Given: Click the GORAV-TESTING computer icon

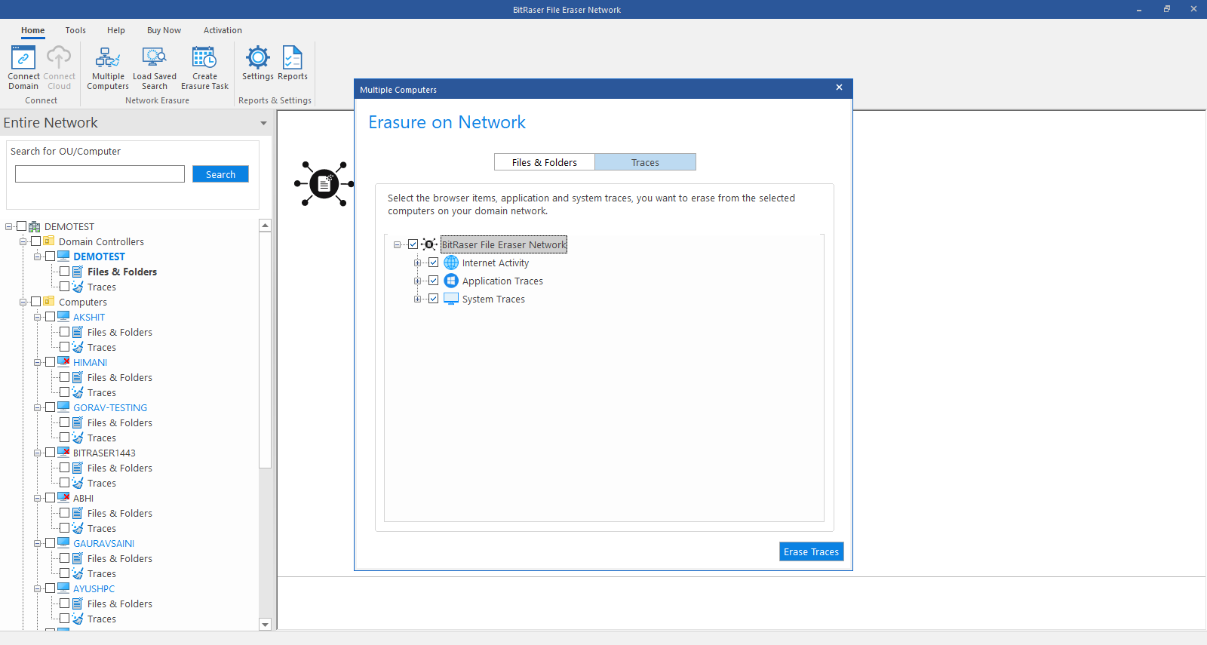Looking at the screenshot, I should point(63,407).
